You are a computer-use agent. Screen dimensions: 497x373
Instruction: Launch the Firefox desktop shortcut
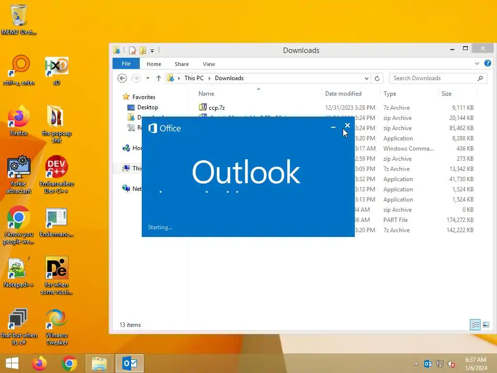(19, 120)
